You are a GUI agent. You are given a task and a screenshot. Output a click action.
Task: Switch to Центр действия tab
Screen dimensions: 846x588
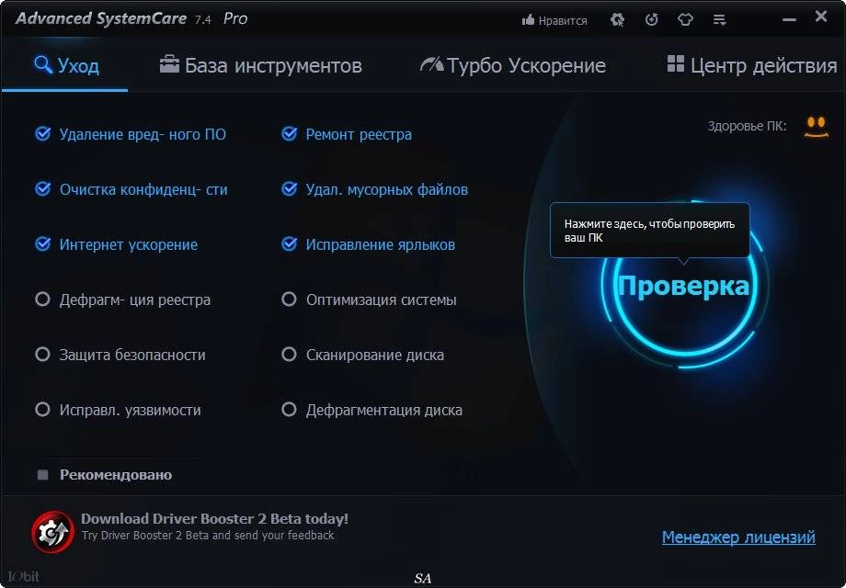(x=752, y=65)
